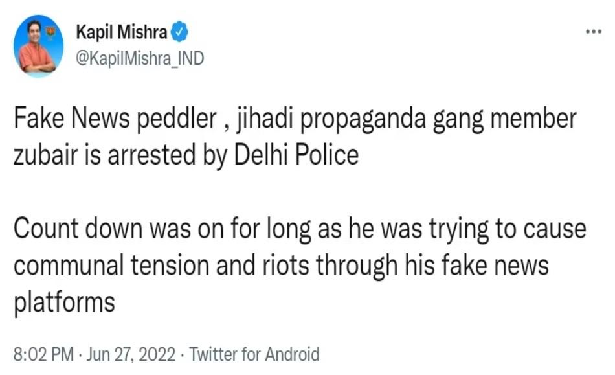Visit the @KapilMishra_IND handle
The height and width of the screenshot is (375, 615).
point(140,59)
